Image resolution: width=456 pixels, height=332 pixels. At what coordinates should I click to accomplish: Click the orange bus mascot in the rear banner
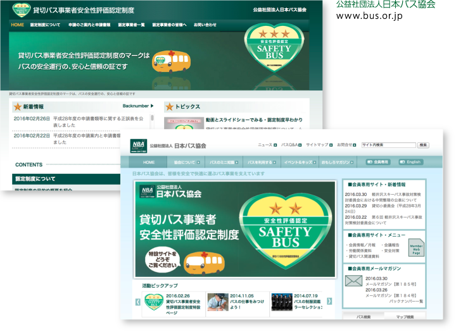click(x=171, y=61)
